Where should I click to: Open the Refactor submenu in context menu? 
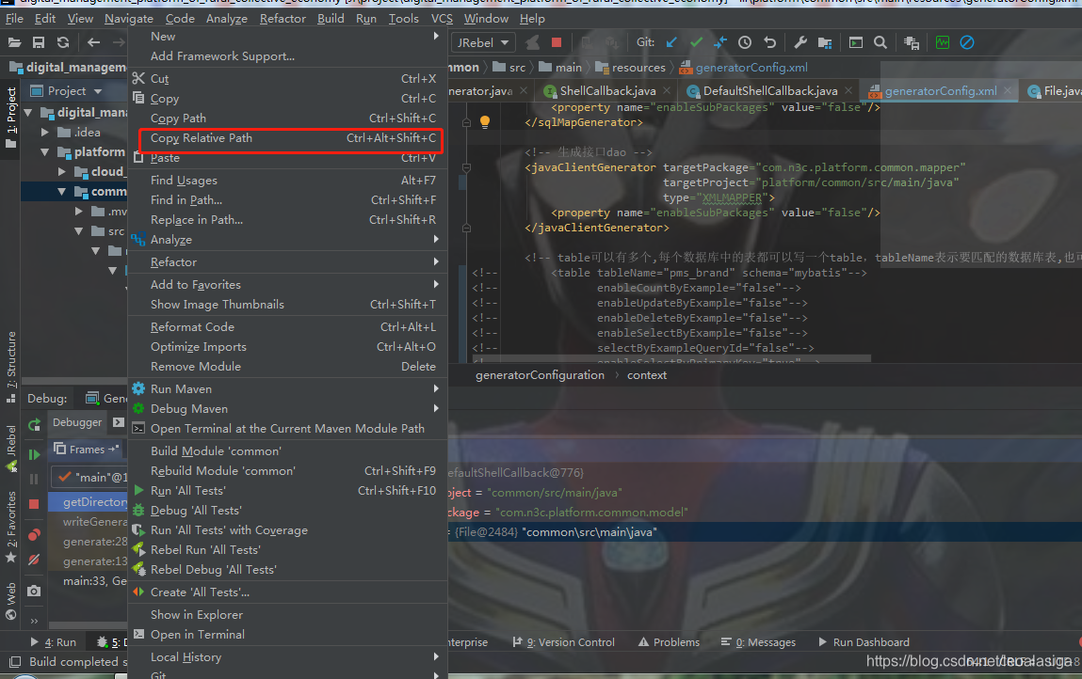tap(288, 262)
